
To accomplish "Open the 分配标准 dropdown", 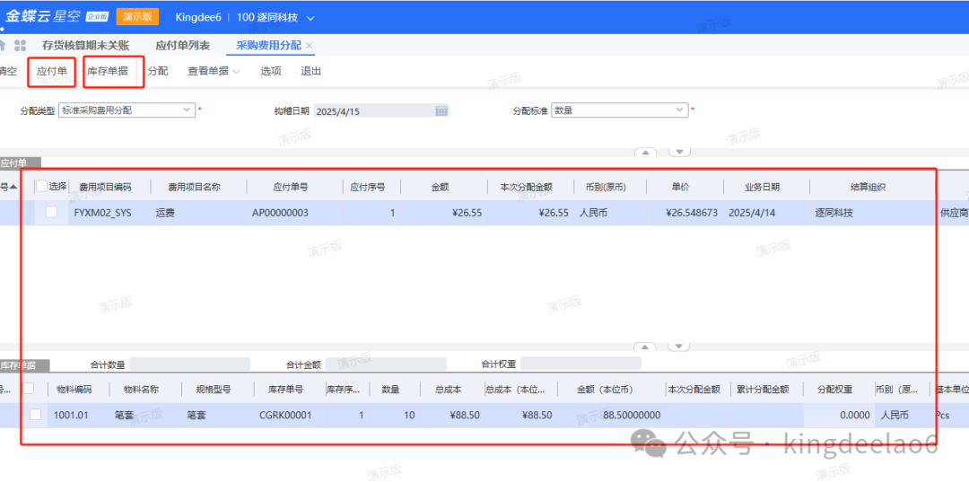I will coord(678,110).
